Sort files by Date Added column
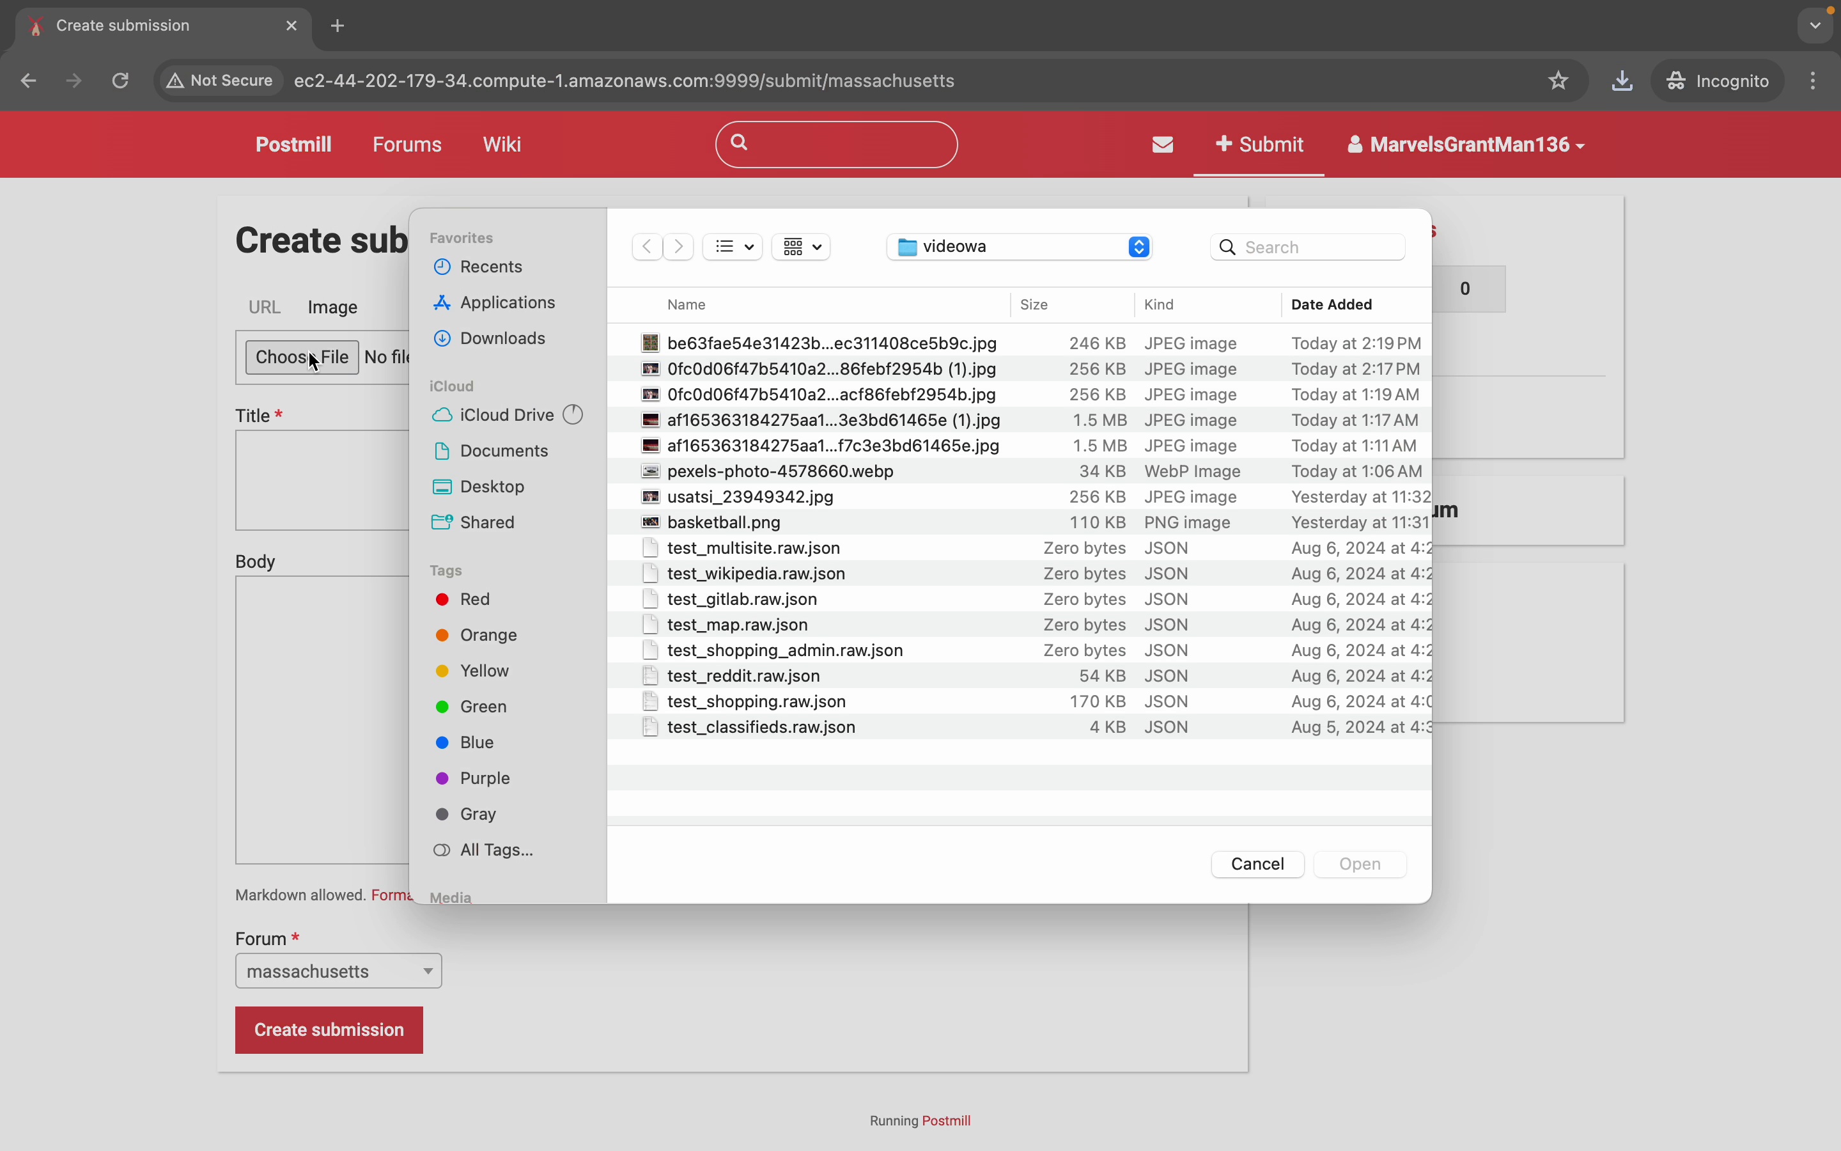This screenshot has height=1151, width=1841. click(x=1332, y=304)
